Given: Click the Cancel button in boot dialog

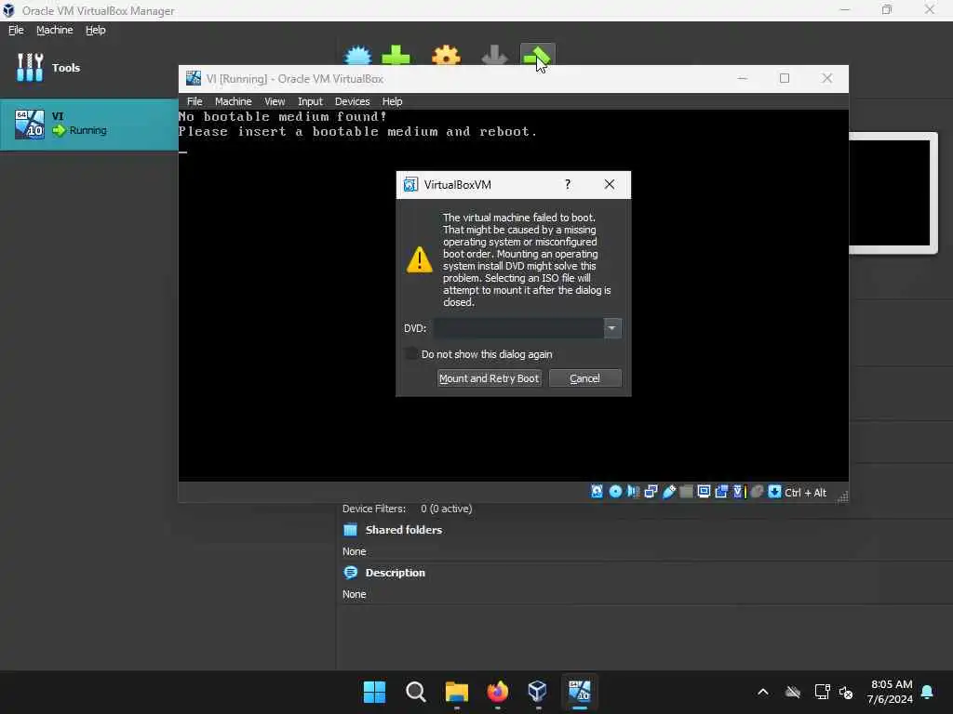Looking at the screenshot, I should (584, 378).
